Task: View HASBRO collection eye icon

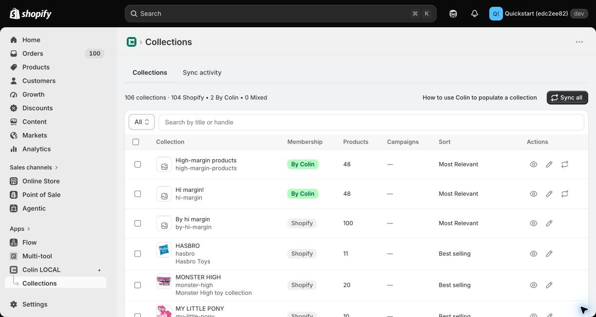Action: (x=534, y=254)
